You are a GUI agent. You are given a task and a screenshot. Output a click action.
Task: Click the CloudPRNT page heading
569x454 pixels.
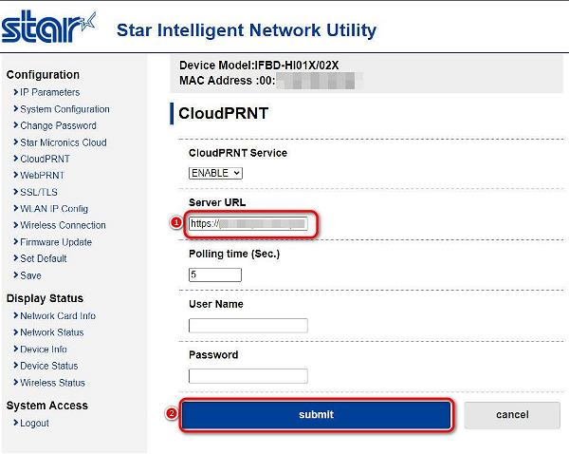pyautogui.click(x=223, y=113)
